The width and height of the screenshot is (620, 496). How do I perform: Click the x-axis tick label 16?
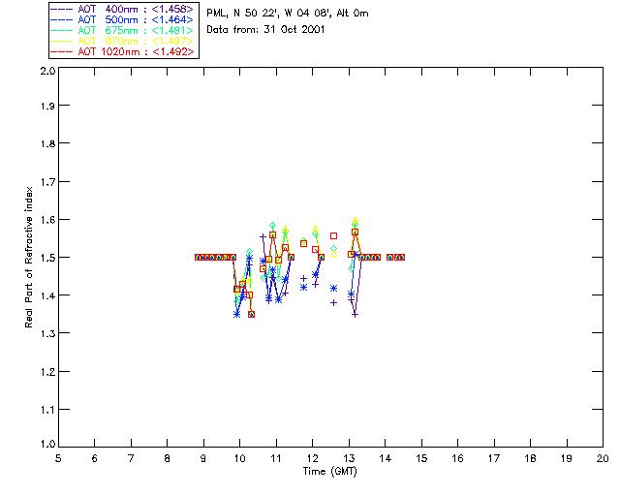coord(457,458)
